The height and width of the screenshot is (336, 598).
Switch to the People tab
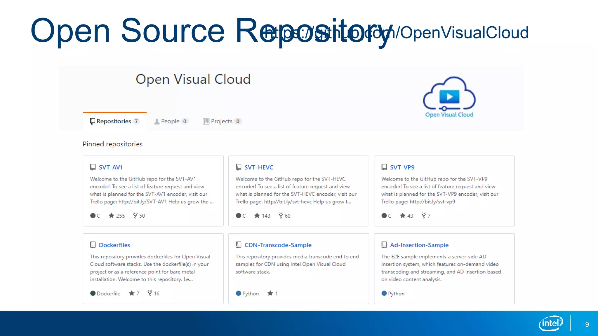[x=171, y=121]
